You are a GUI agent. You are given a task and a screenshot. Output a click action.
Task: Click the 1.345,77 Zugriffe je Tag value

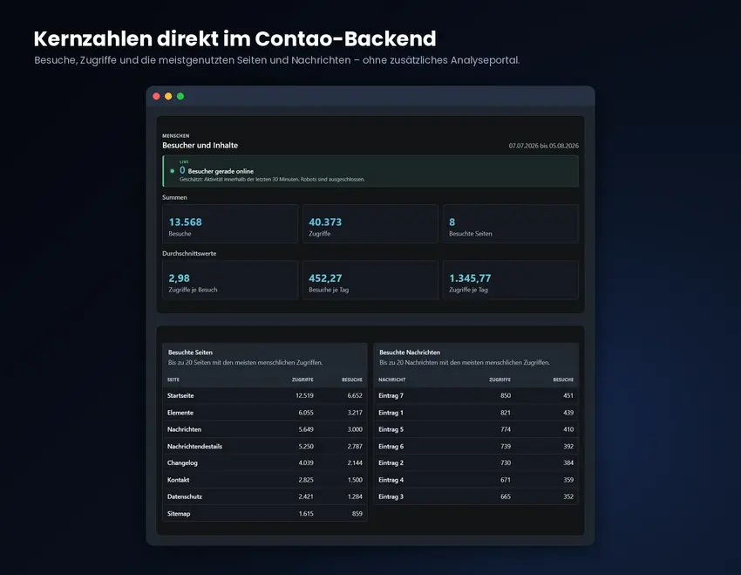point(470,278)
